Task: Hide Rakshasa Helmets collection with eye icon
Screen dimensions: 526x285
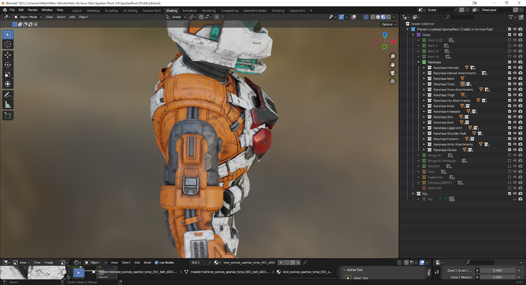Action: point(515,67)
